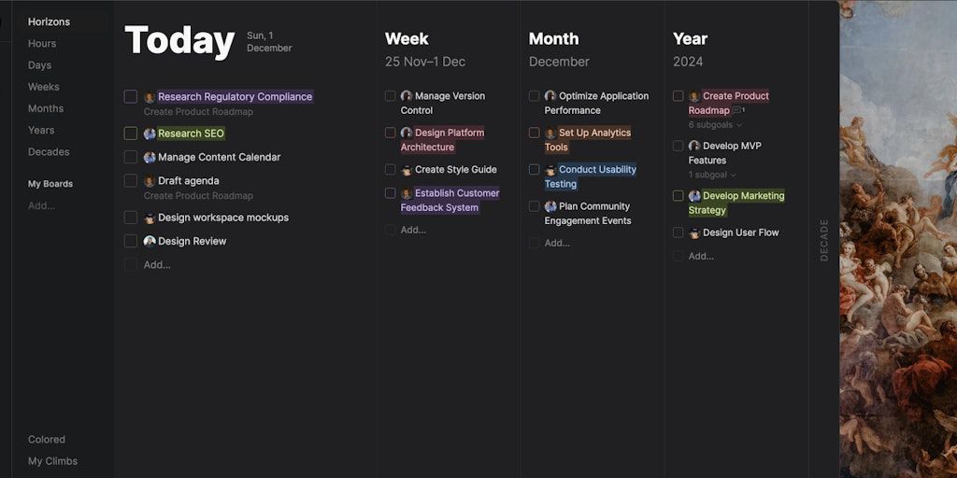Viewport: 957px width, 478px height.
Task: Expand the collapsed Decade column
Action: (x=823, y=239)
